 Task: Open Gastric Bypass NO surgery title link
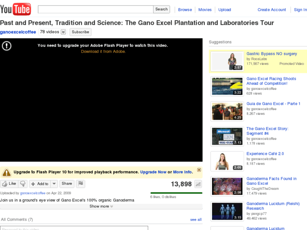tap(272, 54)
